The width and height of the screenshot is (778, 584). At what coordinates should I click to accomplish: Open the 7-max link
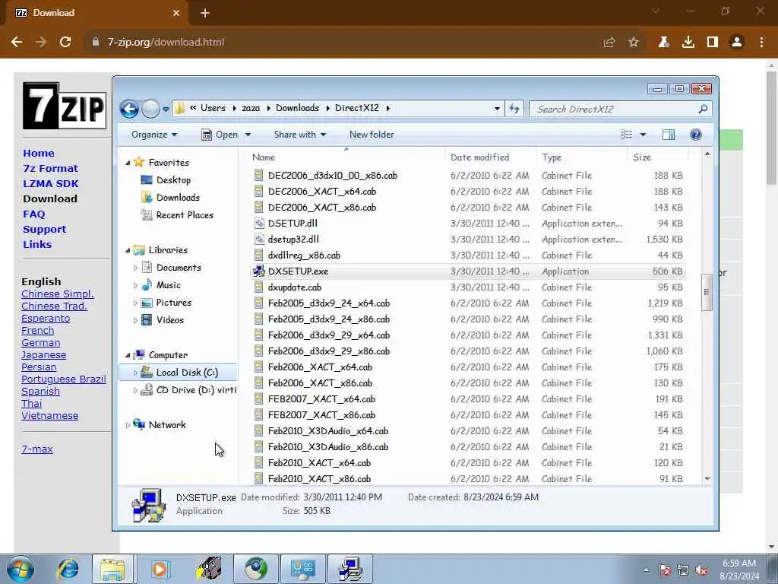[x=37, y=449]
